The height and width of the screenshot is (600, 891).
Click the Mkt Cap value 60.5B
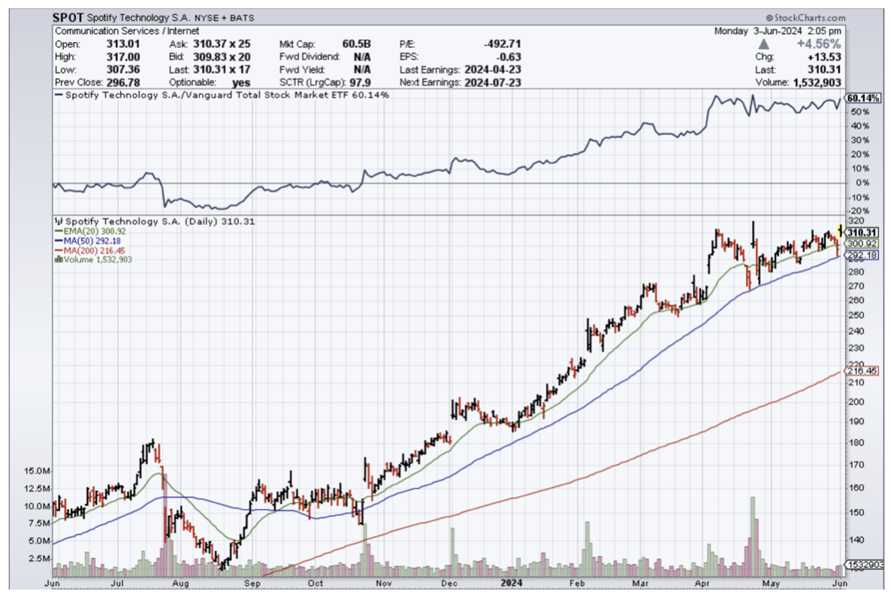pyautogui.click(x=356, y=44)
